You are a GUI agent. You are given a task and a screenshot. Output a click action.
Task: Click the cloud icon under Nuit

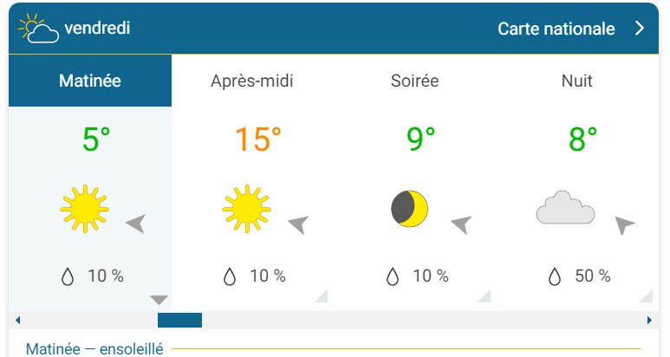click(565, 210)
